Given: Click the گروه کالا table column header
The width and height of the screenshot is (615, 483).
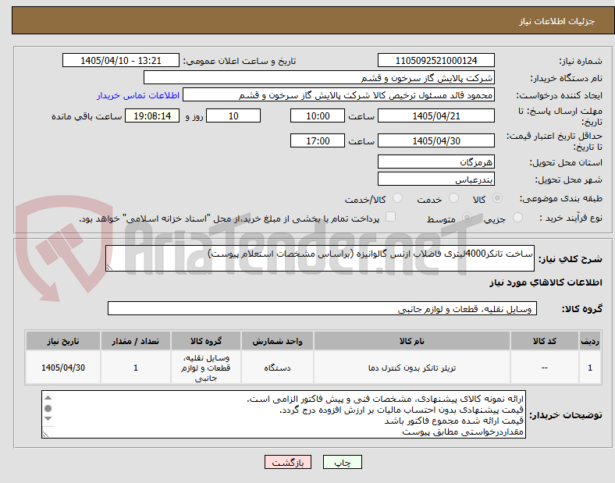Looking at the screenshot, I should pos(206,341).
